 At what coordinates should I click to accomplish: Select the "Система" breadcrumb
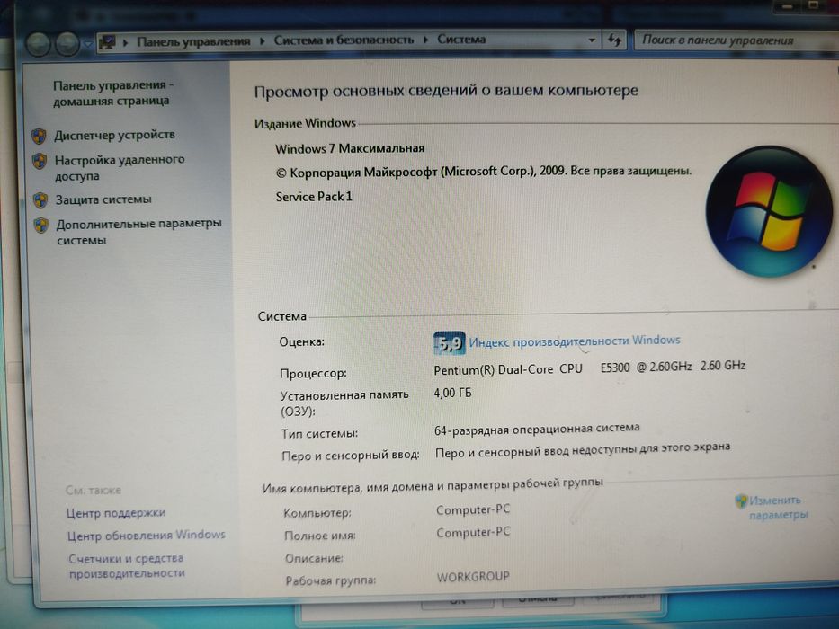(x=461, y=39)
